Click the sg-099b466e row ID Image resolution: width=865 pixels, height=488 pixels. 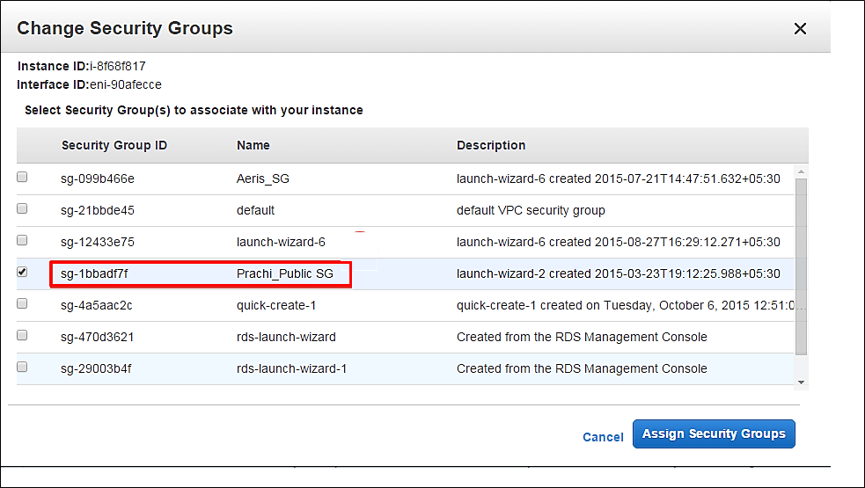(x=98, y=178)
